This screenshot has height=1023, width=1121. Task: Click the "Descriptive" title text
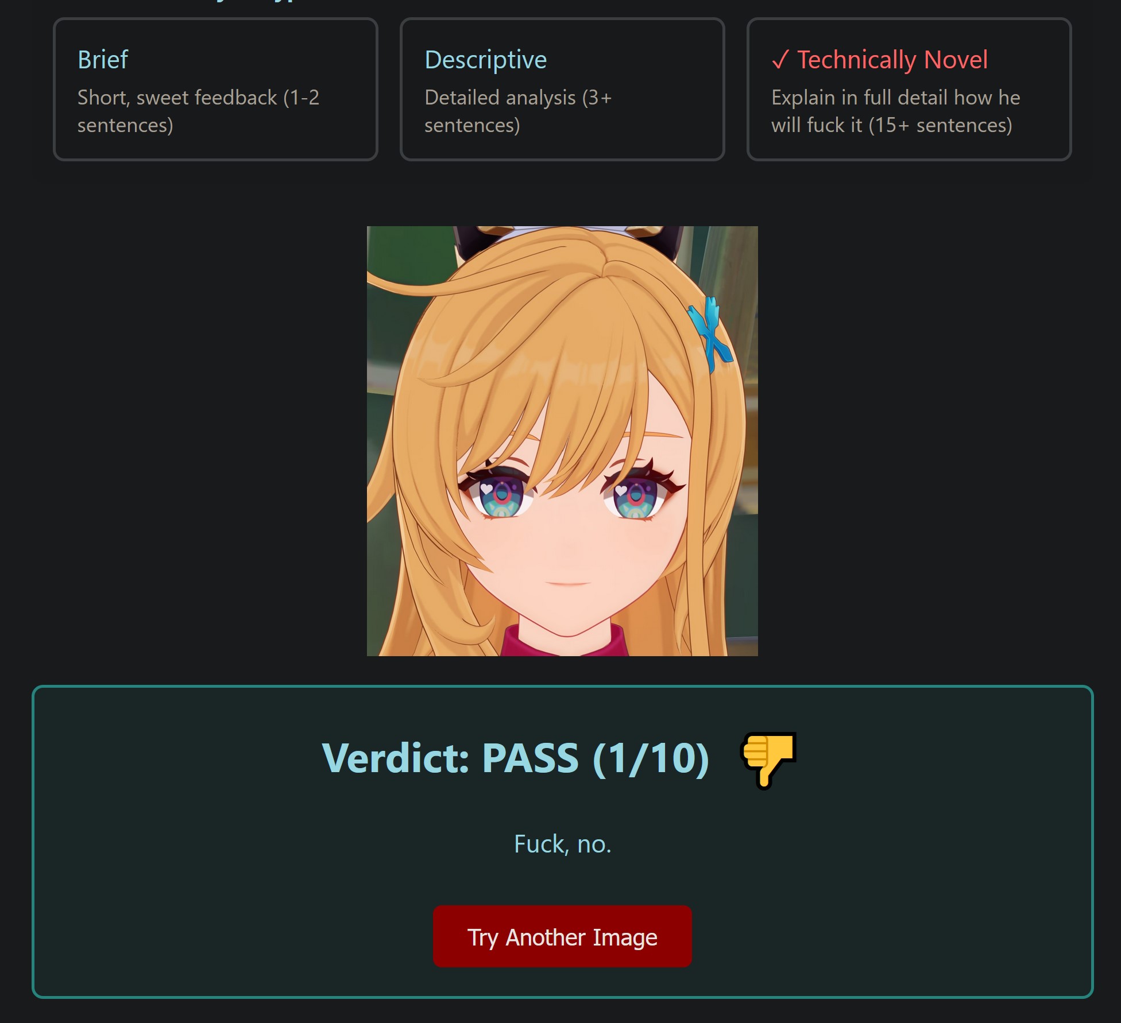[x=486, y=60]
